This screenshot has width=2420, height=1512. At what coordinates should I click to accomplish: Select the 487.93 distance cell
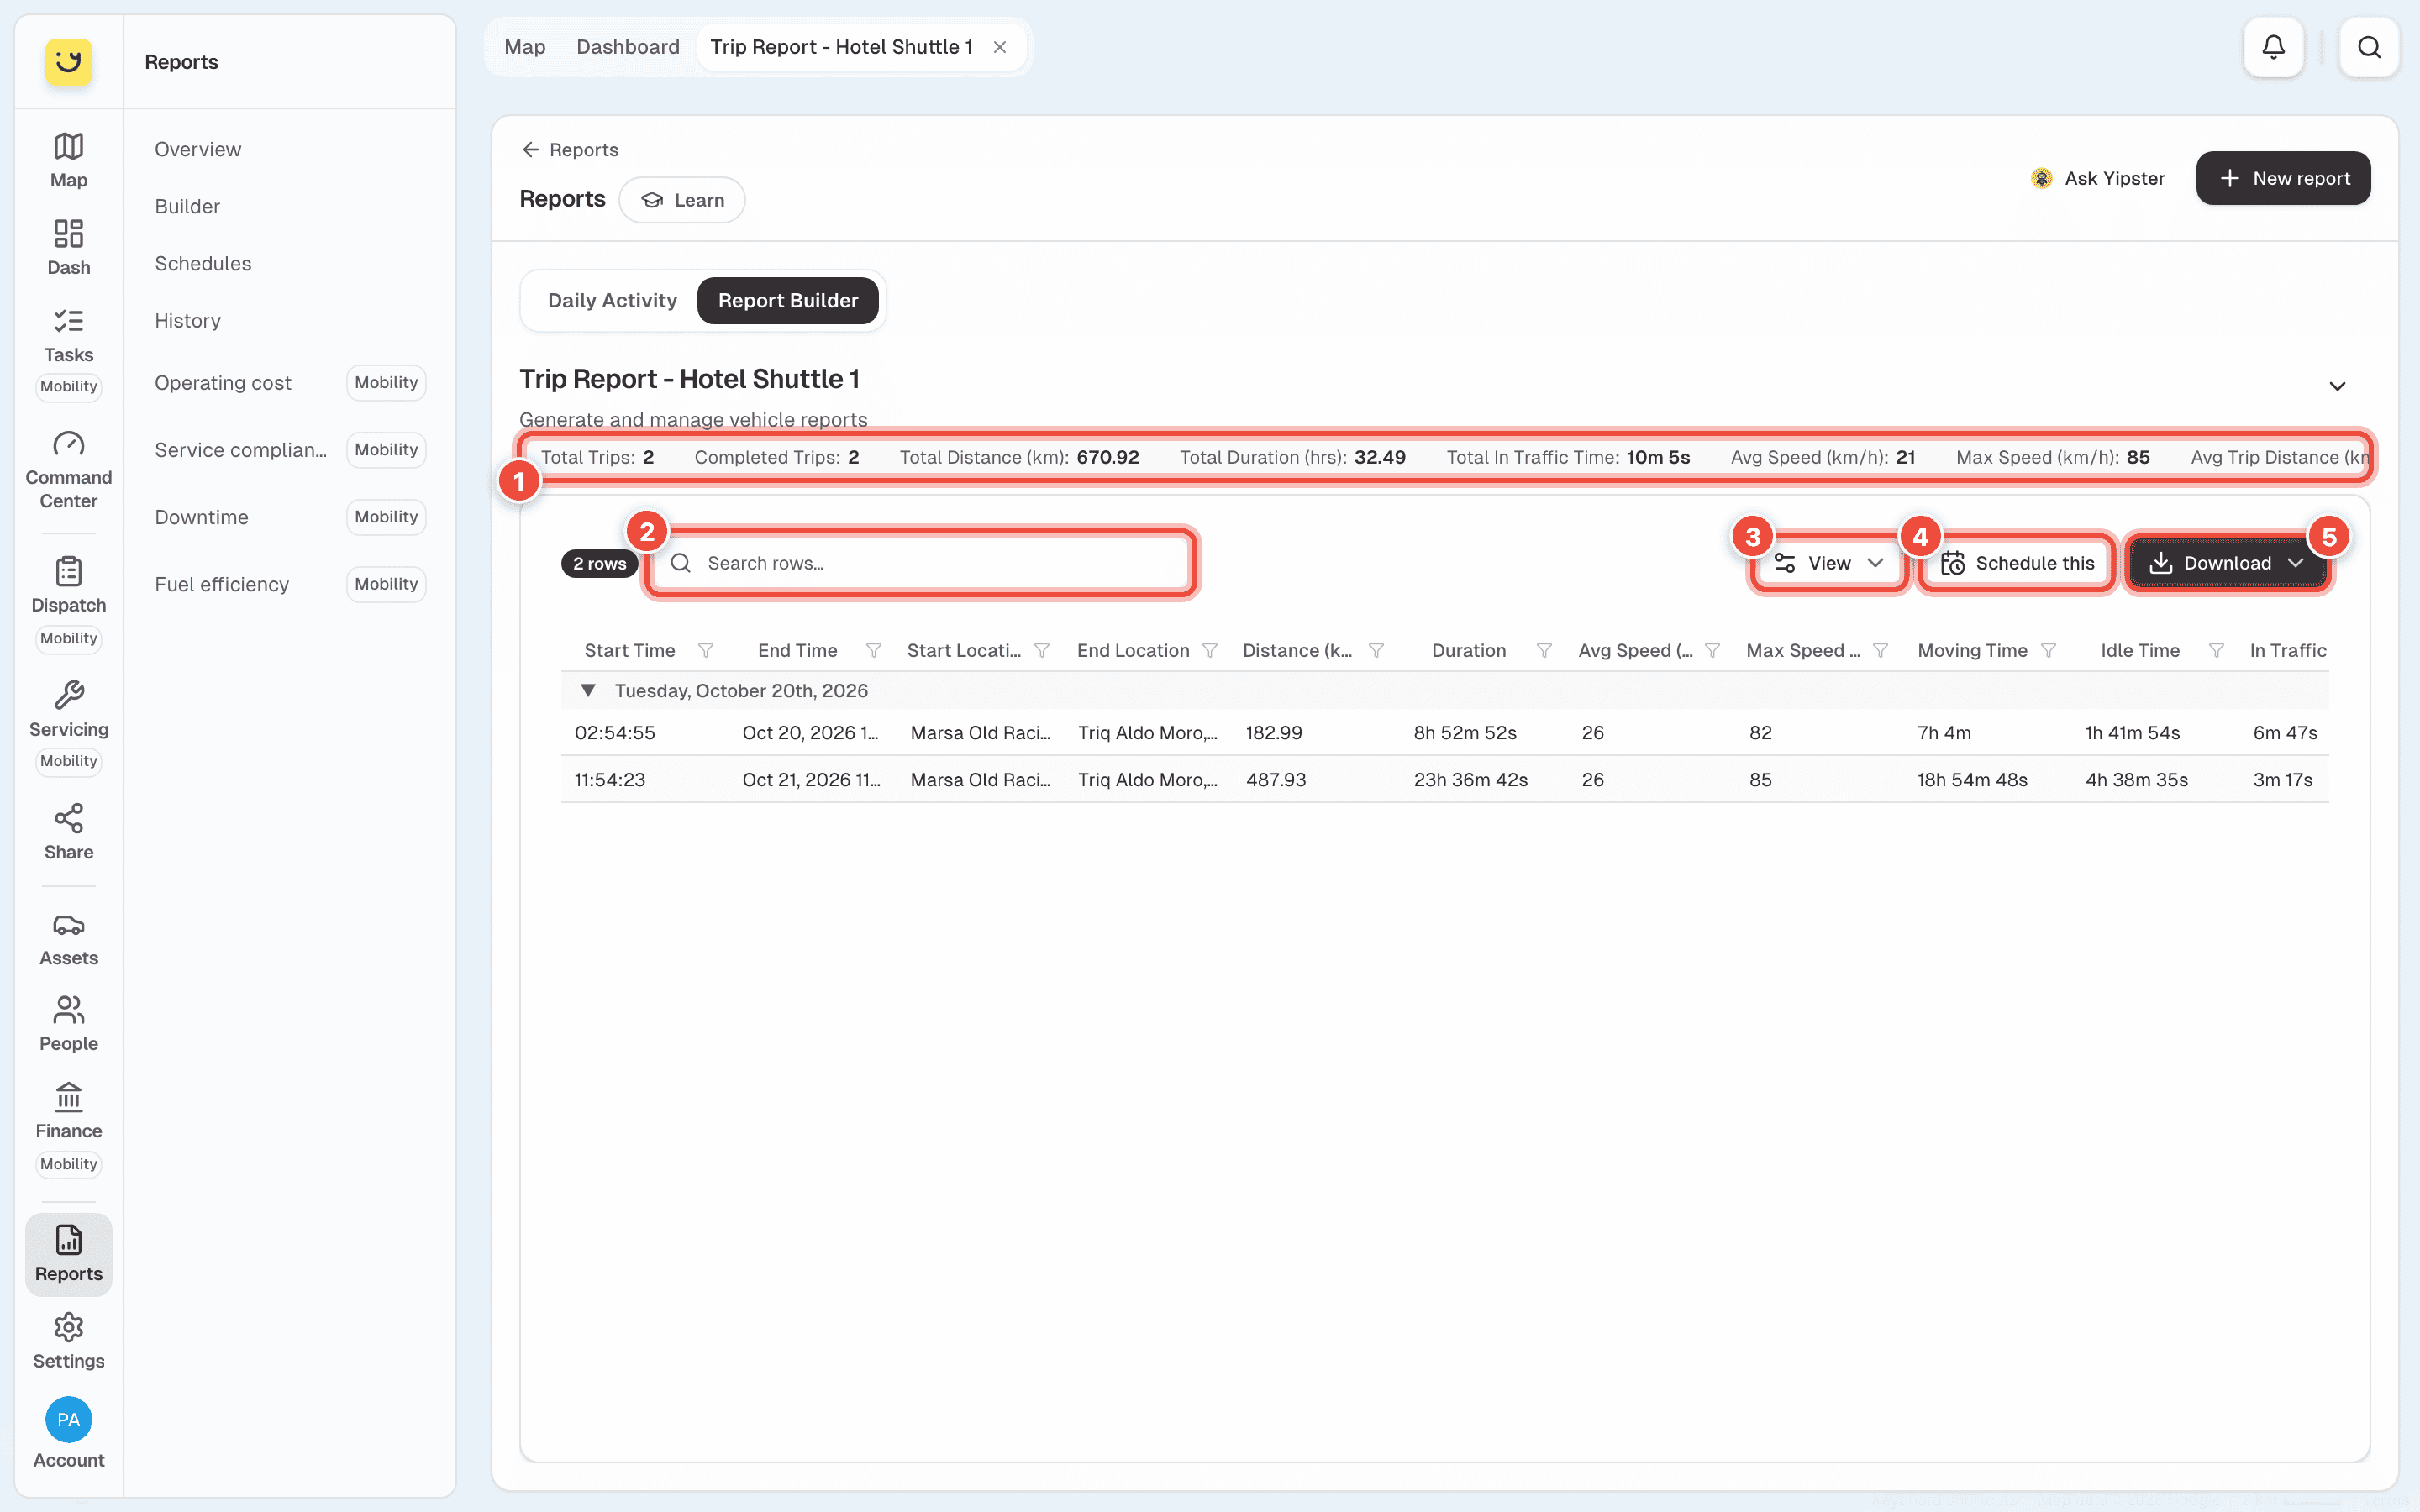pyautogui.click(x=1276, y=780)
